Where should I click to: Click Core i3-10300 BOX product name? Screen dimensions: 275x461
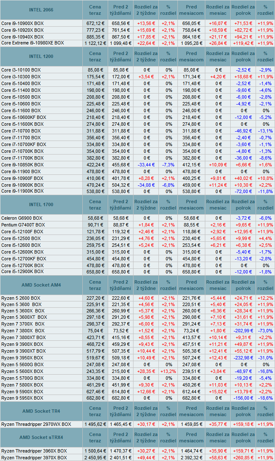21,77
